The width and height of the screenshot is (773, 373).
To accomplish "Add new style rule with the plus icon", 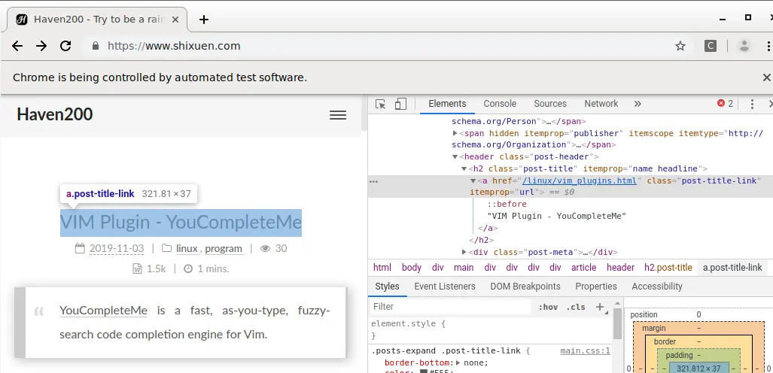I will 600,307.
